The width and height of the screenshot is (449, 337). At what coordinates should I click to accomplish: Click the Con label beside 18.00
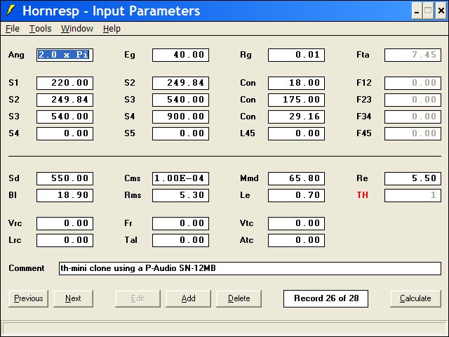coord(248,83)
